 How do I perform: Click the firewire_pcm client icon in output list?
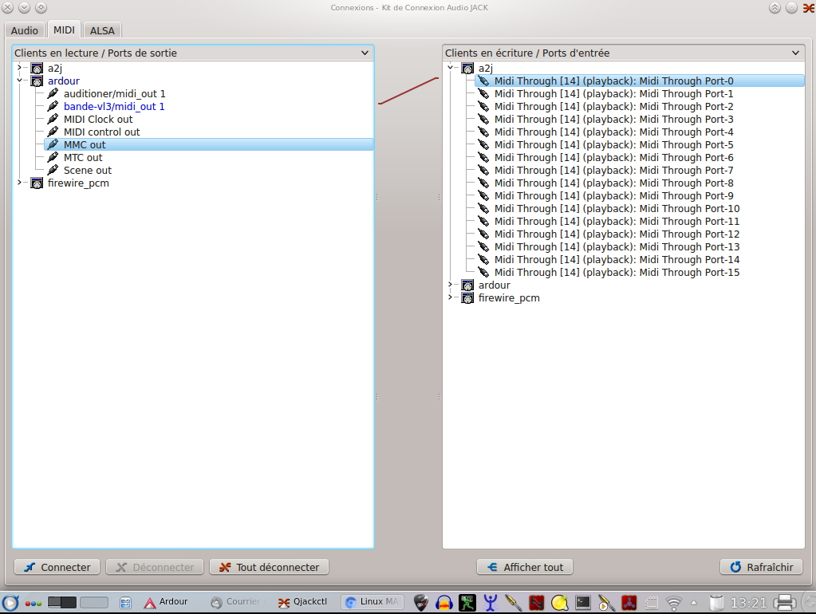point(37,183)
